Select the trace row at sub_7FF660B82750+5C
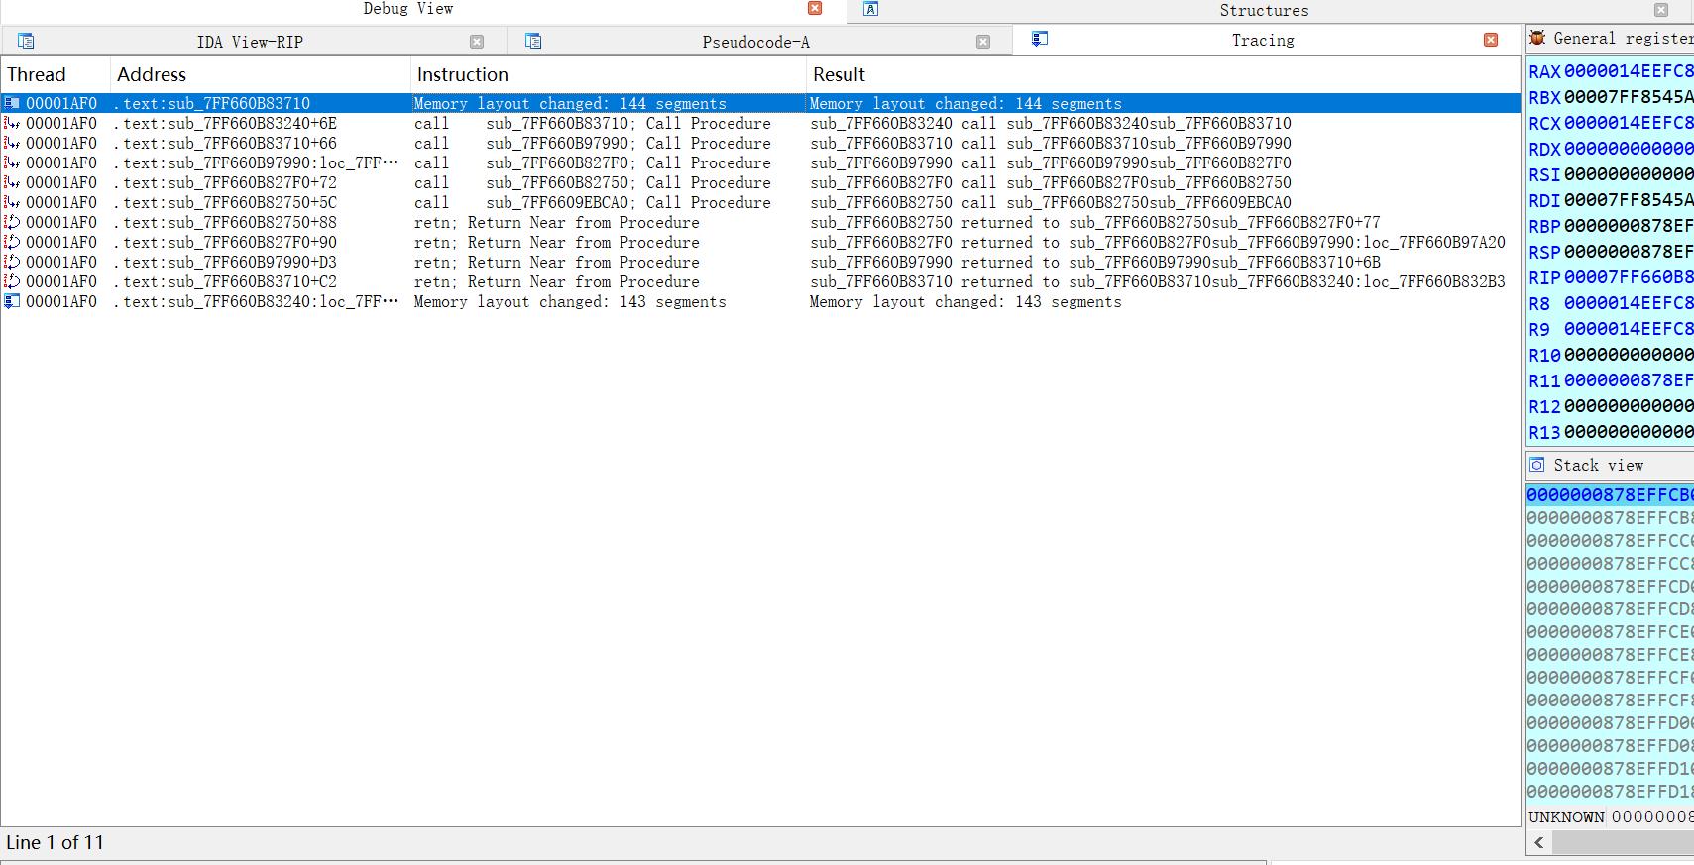 (x=760, y=203)
